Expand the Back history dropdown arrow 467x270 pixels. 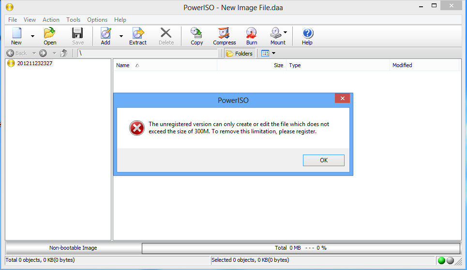[x=34, y=53]
